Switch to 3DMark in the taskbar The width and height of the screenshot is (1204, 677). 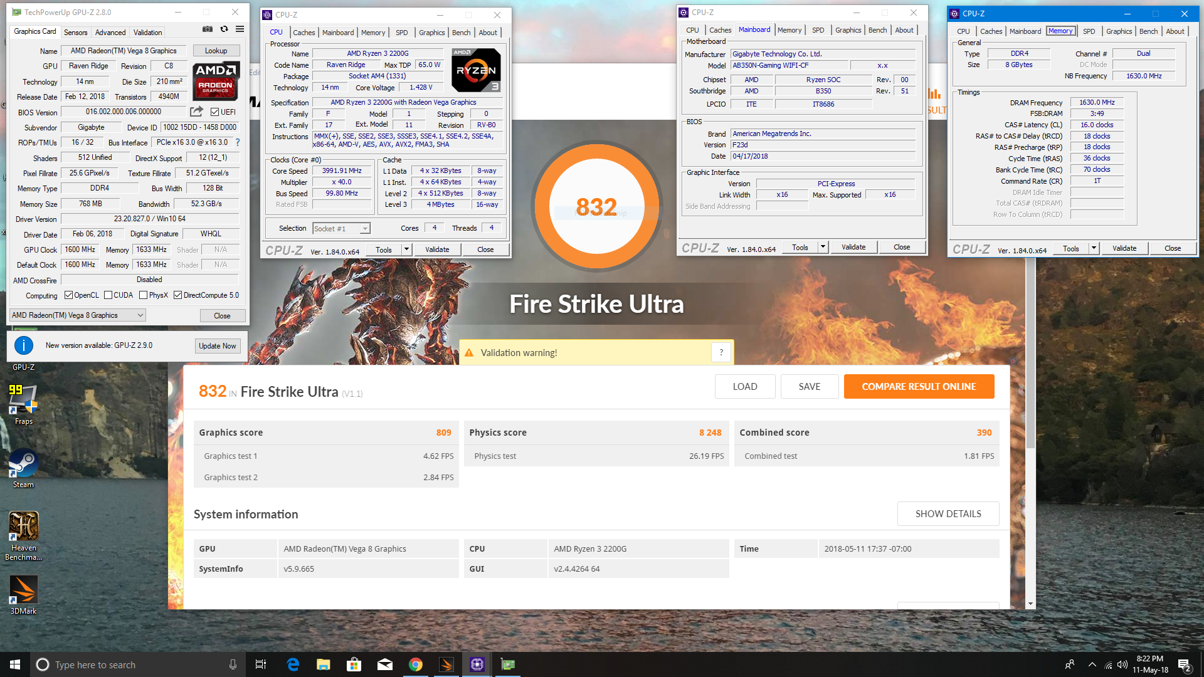point(446,664)
